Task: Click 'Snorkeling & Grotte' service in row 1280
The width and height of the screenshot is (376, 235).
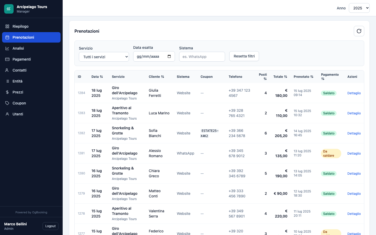Action: click(123, 171)
